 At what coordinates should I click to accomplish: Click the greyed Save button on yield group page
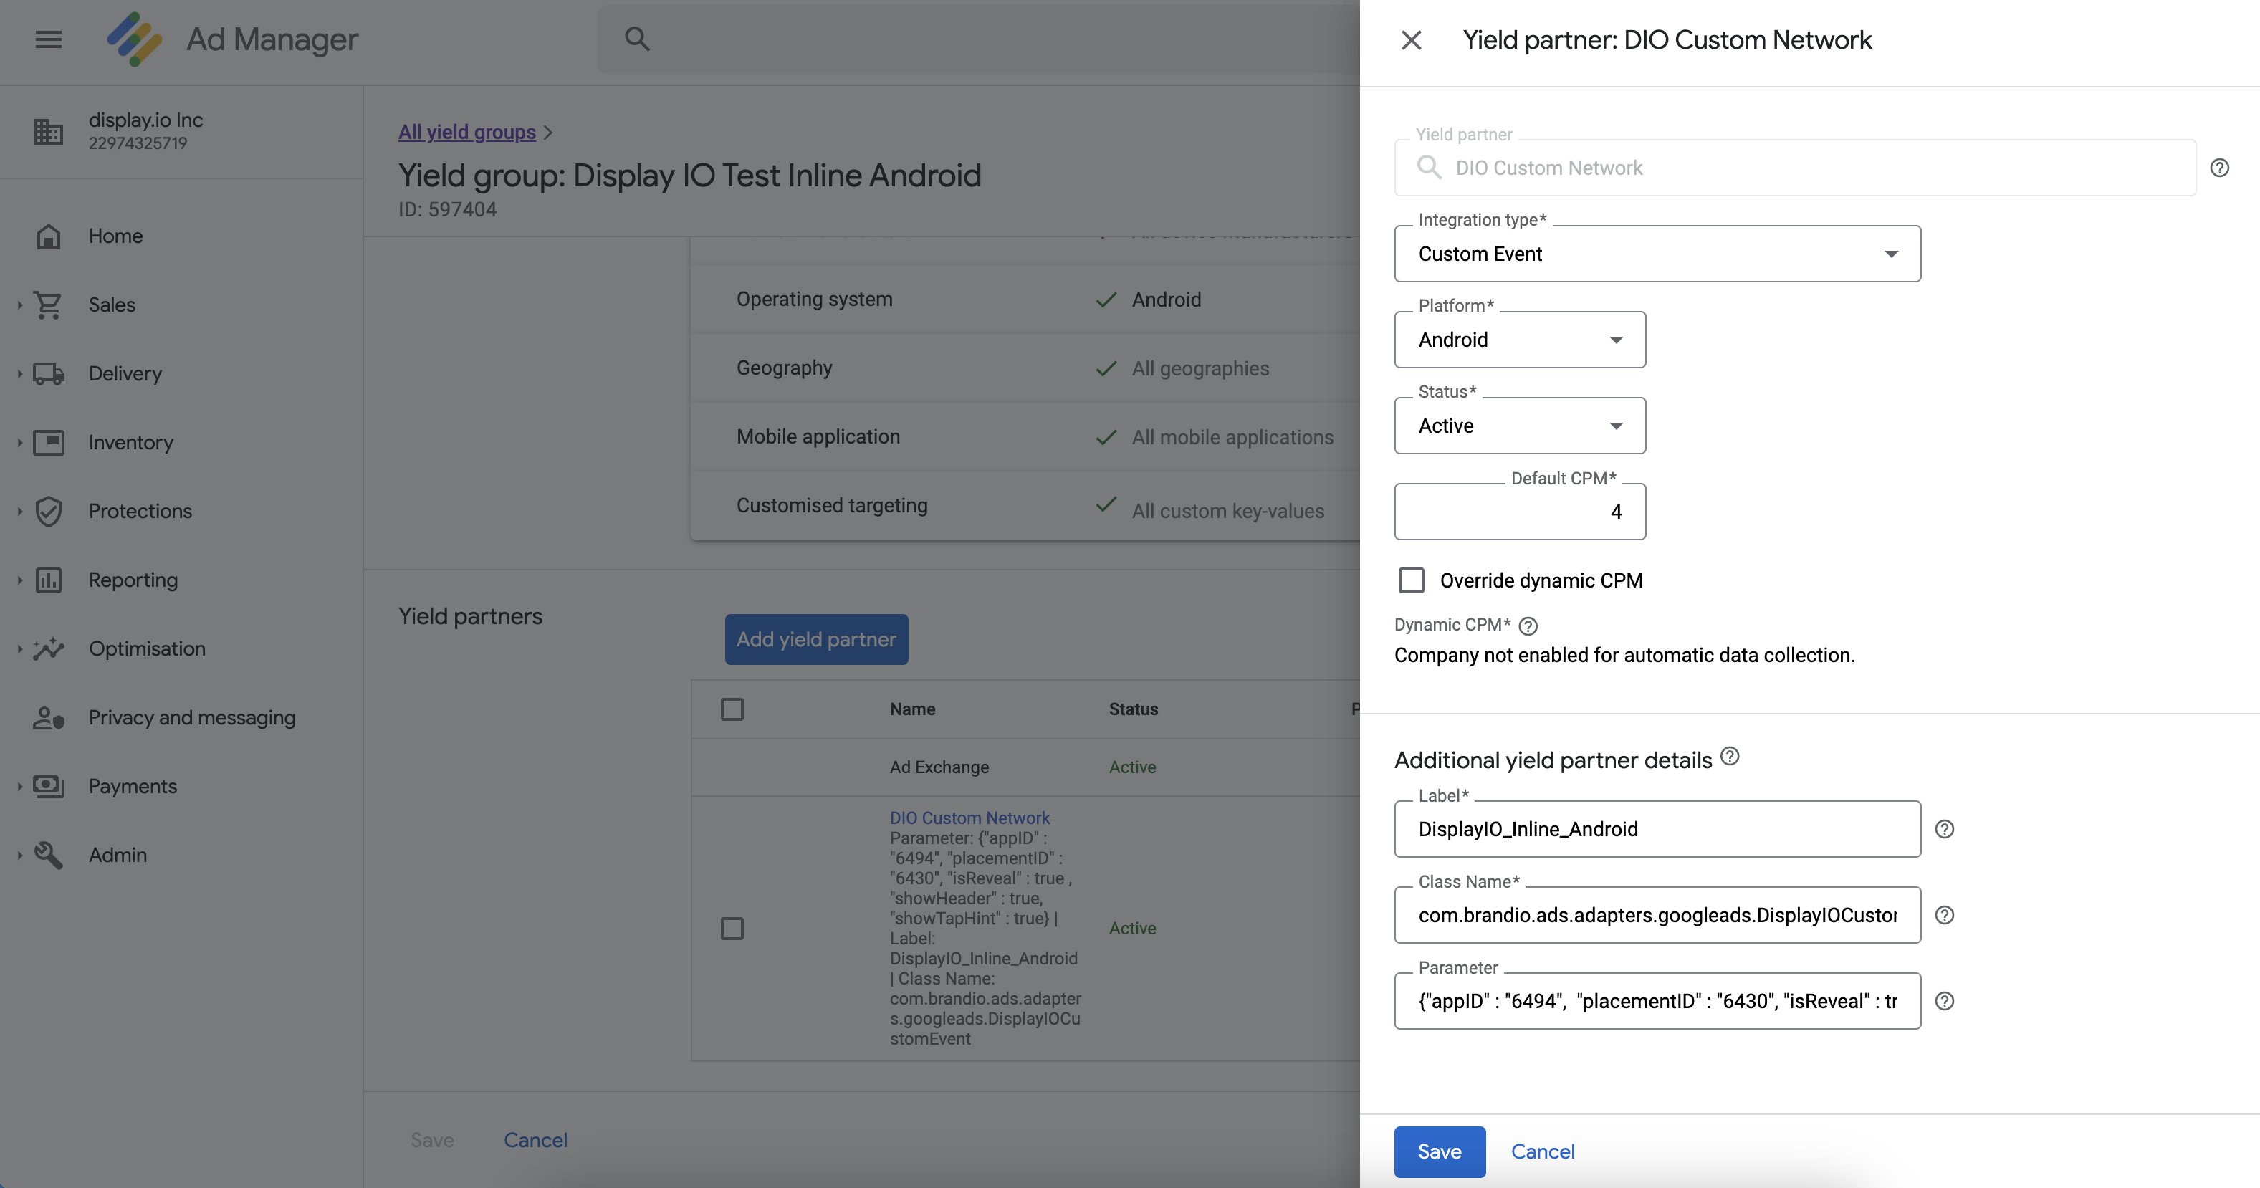(433, 1140)
